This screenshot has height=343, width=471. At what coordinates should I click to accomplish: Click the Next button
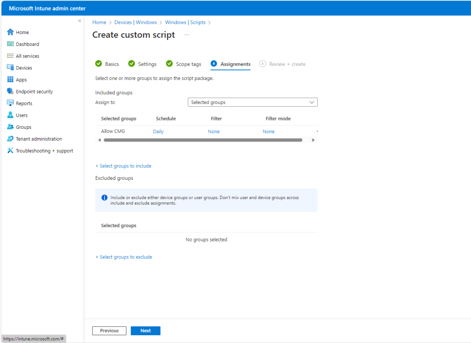145,331
